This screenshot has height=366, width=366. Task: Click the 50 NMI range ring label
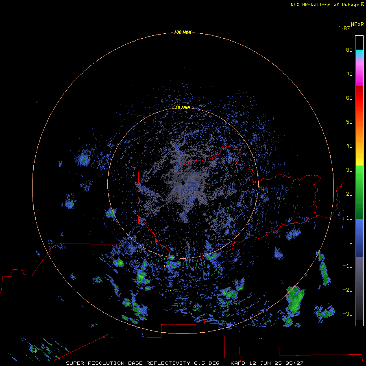[183, 107]
